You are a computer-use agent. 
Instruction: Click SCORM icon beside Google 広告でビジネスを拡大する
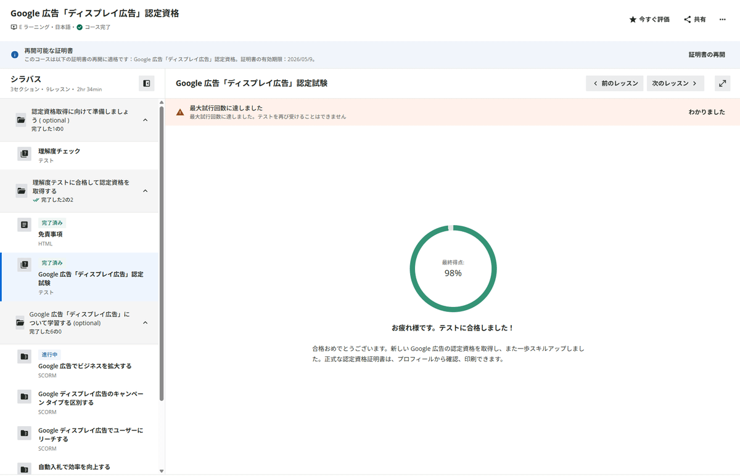coord(24,356)
